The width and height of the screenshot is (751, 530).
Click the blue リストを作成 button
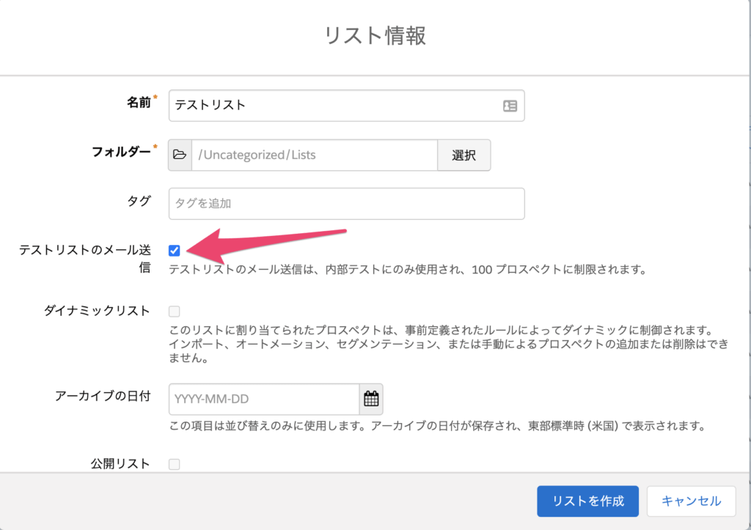click(x=587, y=501)
